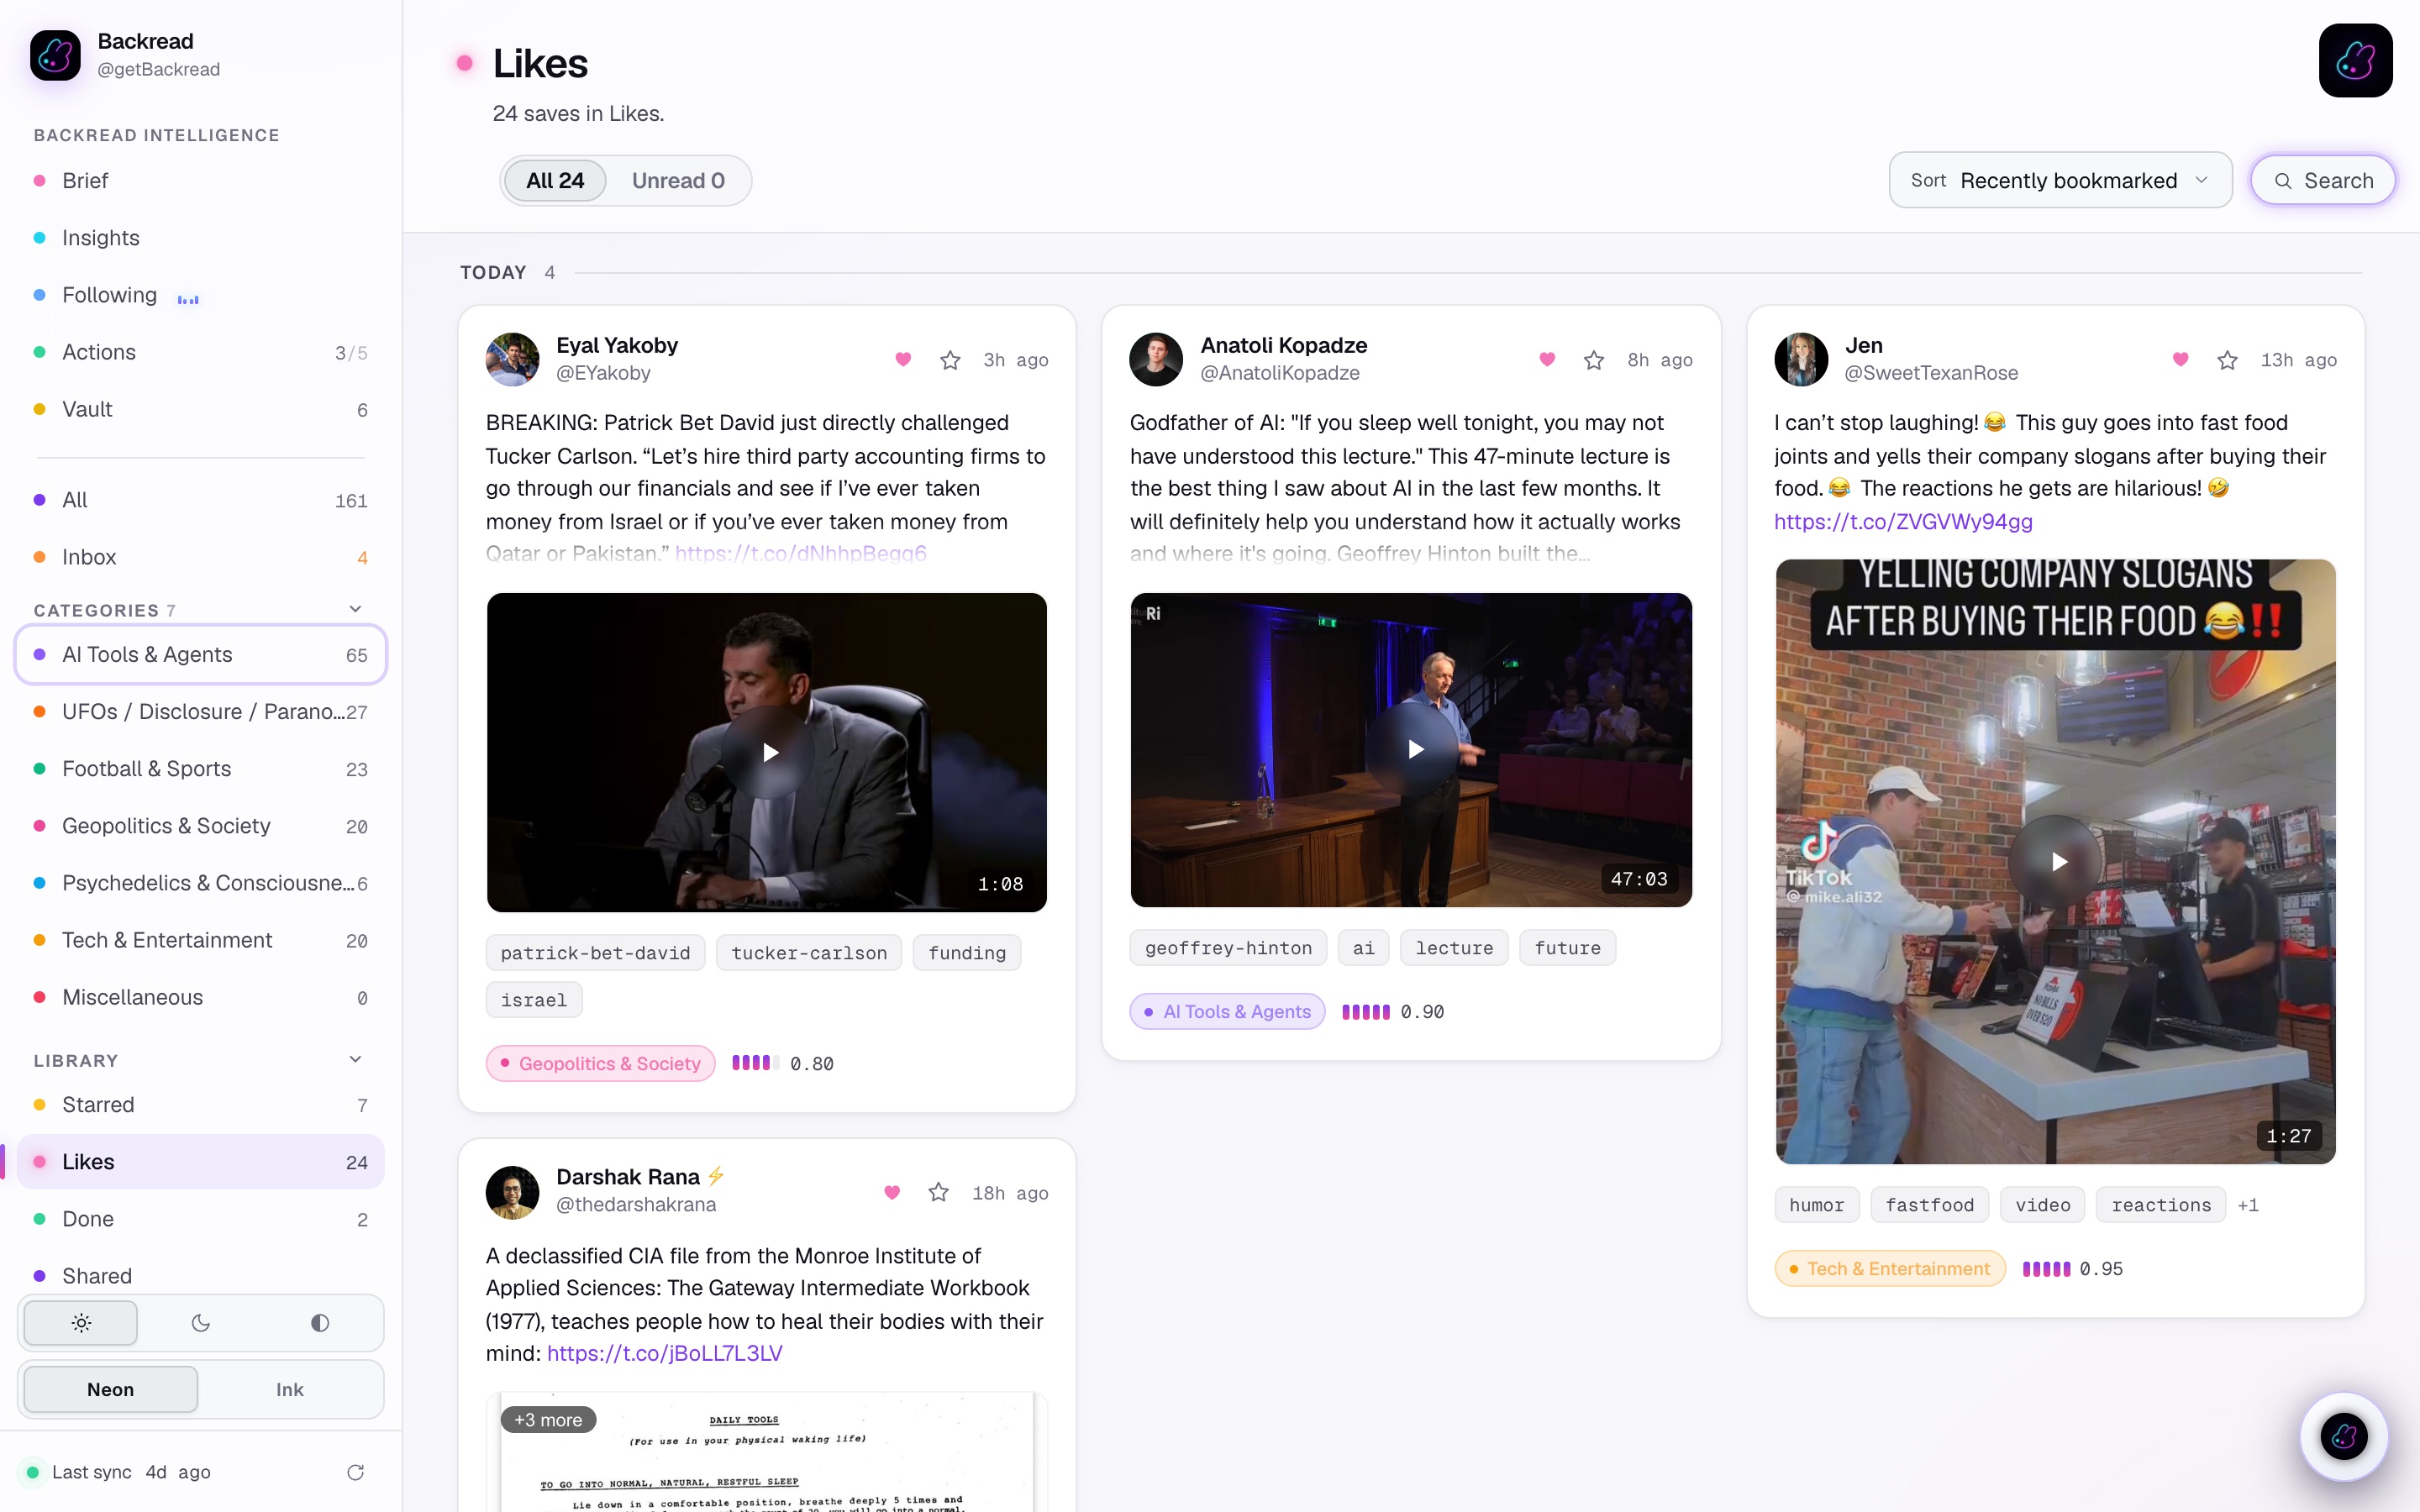Image resolution: width=2420 pixels, height=1512 pixels.
Task: Star the Jen post
Action: pos(2227,359)
